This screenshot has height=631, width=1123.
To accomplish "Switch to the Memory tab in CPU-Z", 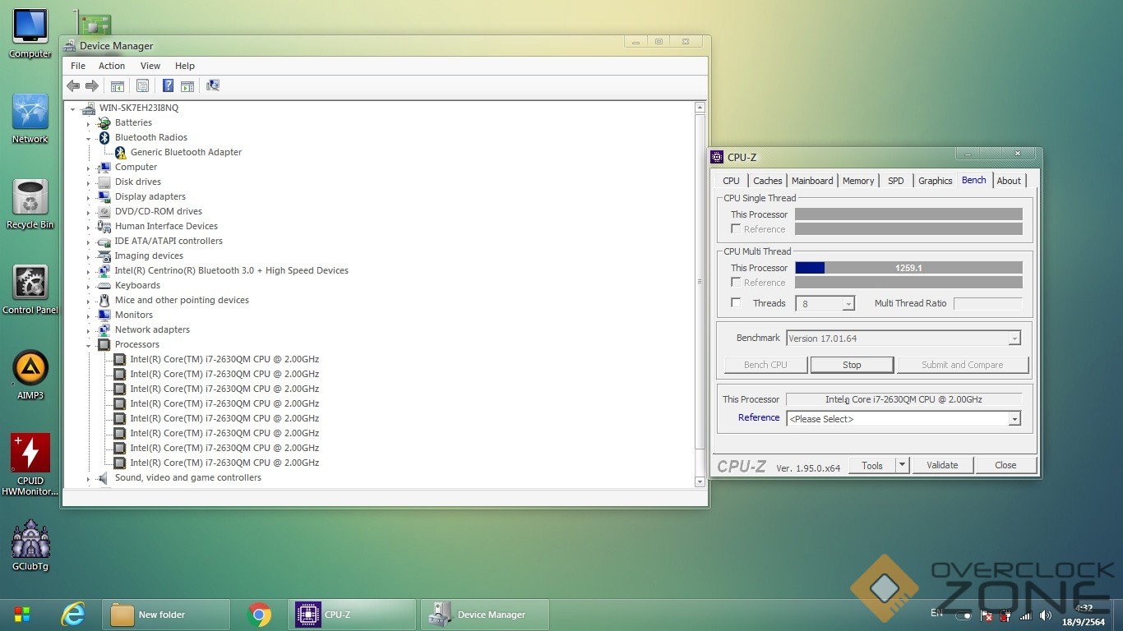I will [x=857, y=181].
